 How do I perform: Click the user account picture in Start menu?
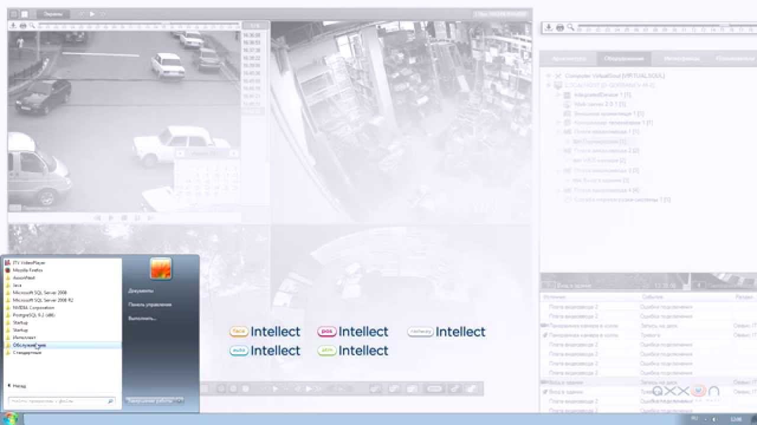tap(161, 269)
